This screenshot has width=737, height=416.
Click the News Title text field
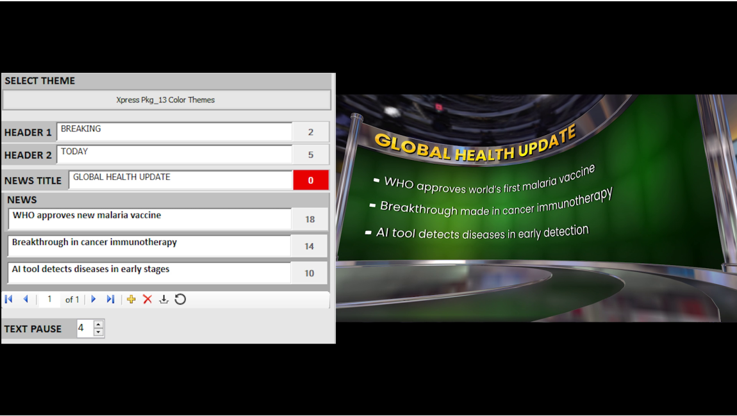(180, 180)
